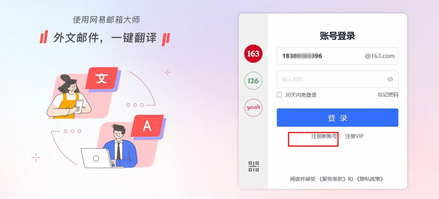Focus the 输入密码 password field

tap(337, 79)
